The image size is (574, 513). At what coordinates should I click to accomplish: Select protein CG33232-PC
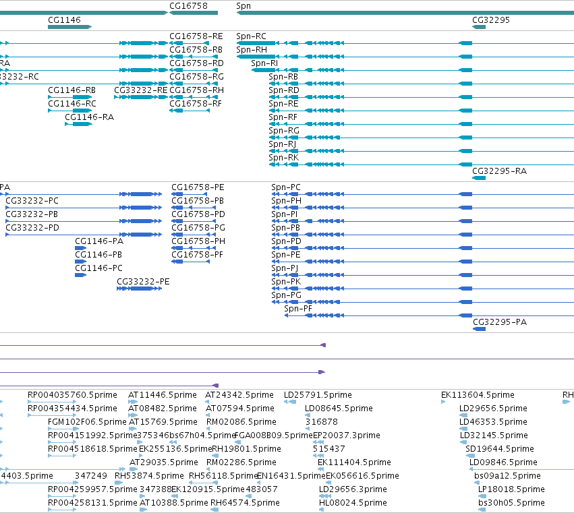click(x=84, y=208)
